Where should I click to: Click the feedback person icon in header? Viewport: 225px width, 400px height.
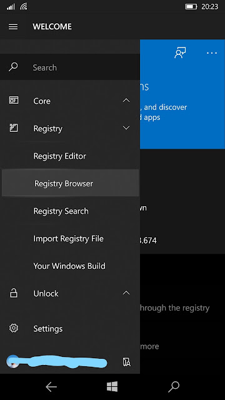click(x=180, y=52)
